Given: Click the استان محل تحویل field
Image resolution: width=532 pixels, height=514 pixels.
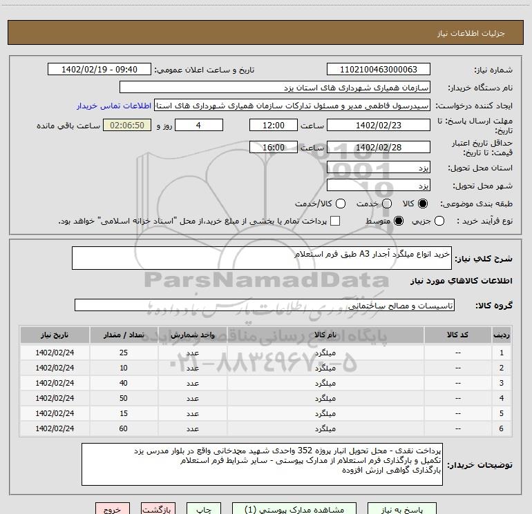Looking at the screenshot, I should (379, 168).
